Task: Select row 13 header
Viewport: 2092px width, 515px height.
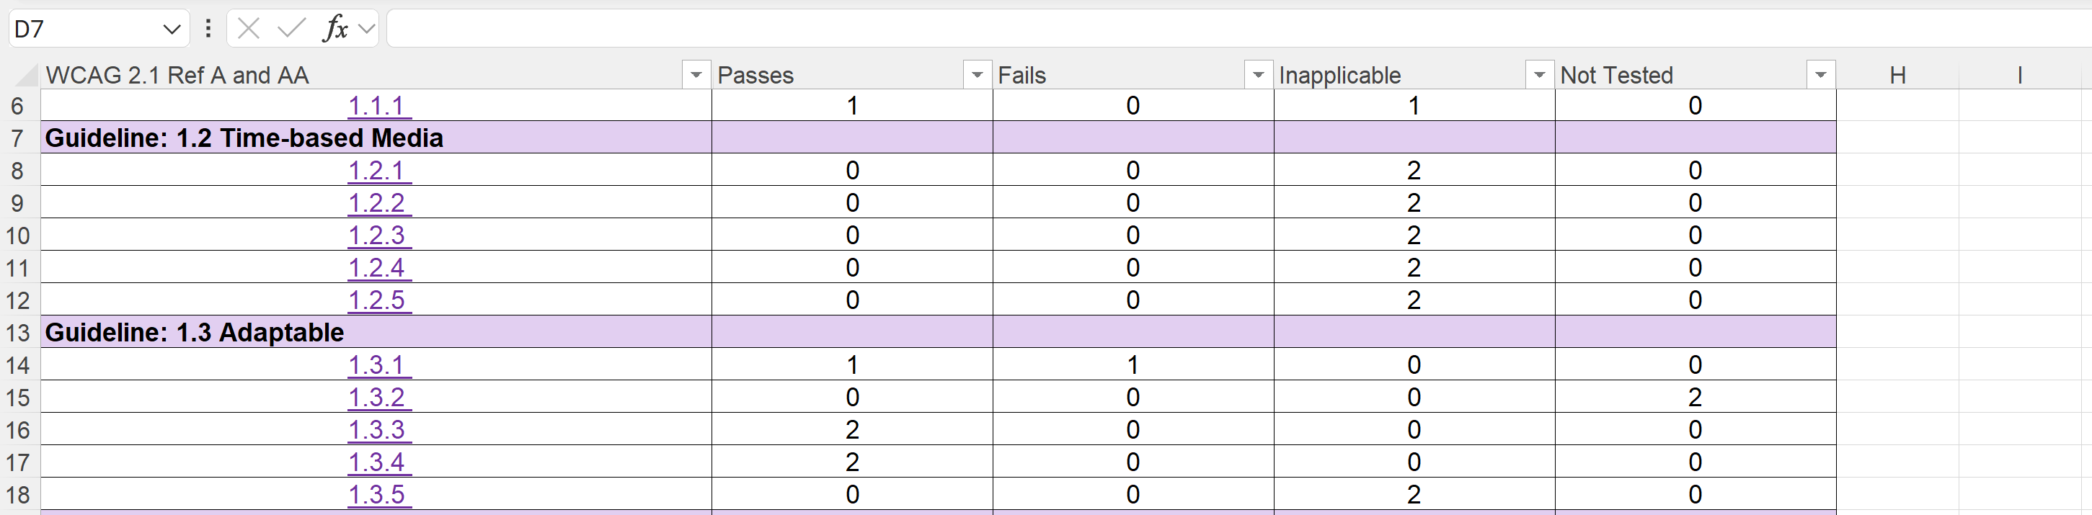Action: point(18,333)
